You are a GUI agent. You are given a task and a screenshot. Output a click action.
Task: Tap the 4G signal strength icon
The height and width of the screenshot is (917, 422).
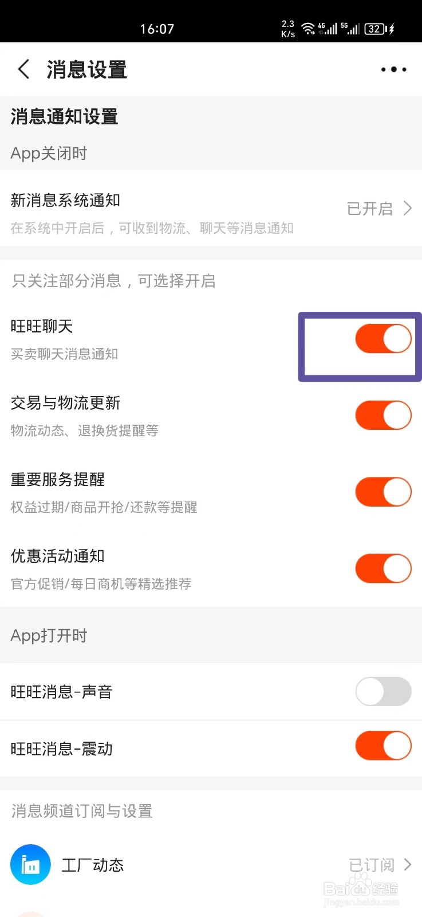[328, 29]
